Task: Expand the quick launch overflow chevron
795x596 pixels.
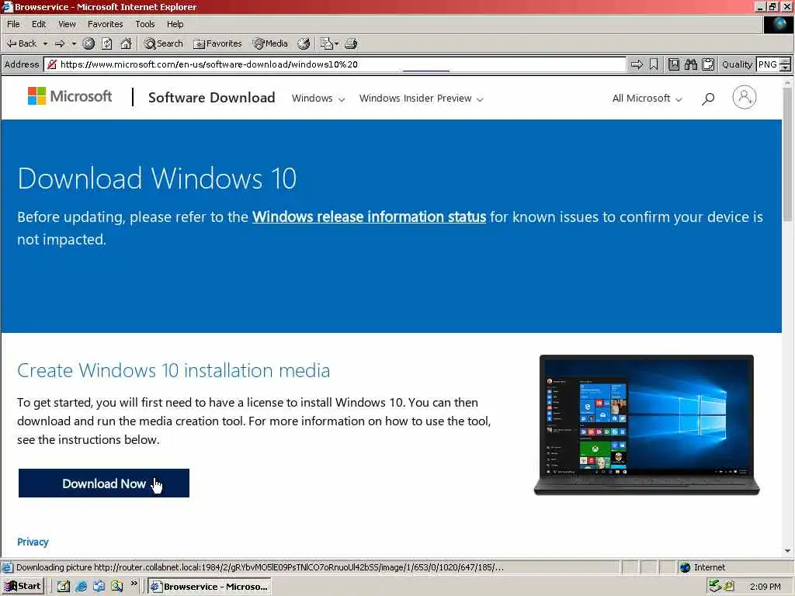Action: 134,584
